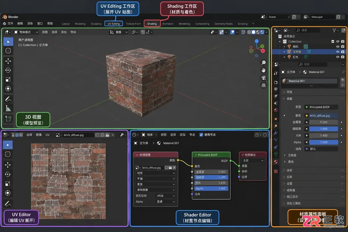Open the 全部 target dropdown in output node

click(x=253, y=160)
